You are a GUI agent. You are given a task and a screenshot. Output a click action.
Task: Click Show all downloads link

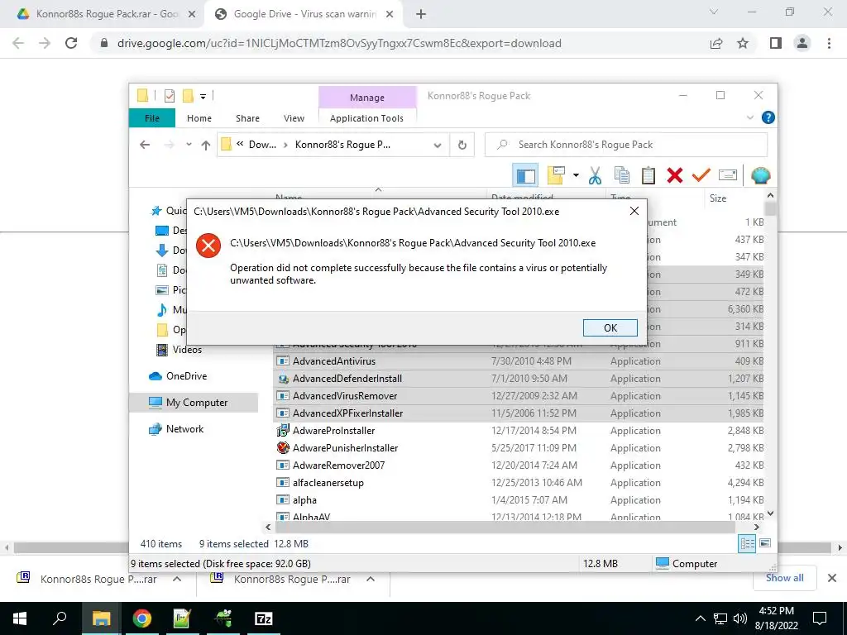[784, 578]
